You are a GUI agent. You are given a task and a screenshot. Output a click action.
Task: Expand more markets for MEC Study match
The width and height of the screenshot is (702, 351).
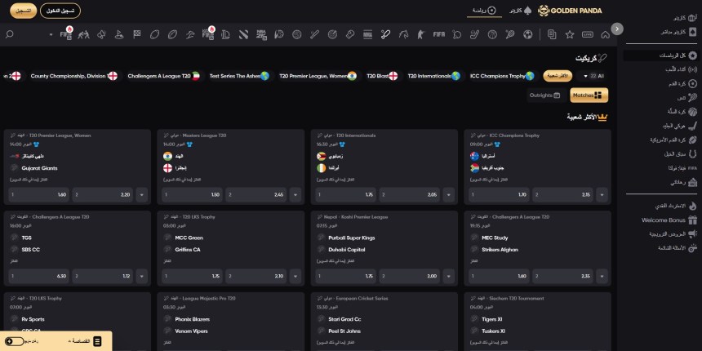pyautogui.click(x=602, y=276)
